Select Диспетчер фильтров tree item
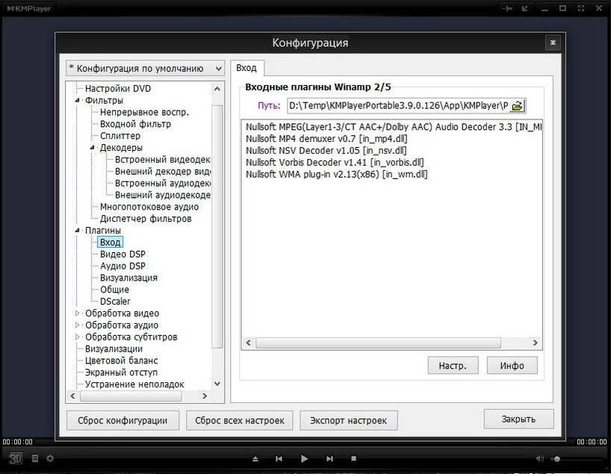Image resolution: width=611 pixels, height=474 pixels. (x=146, y=219)
